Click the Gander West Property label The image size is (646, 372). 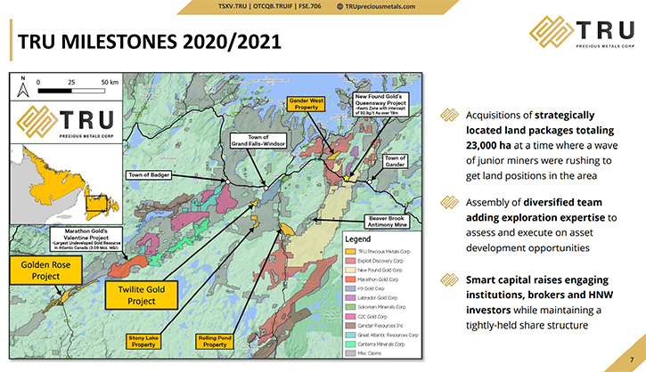307,104
